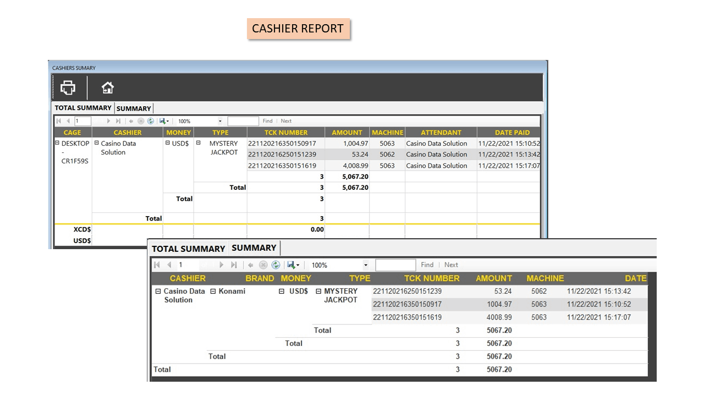Go to first page in the lower report toolbar

click(x=157, y=265)
